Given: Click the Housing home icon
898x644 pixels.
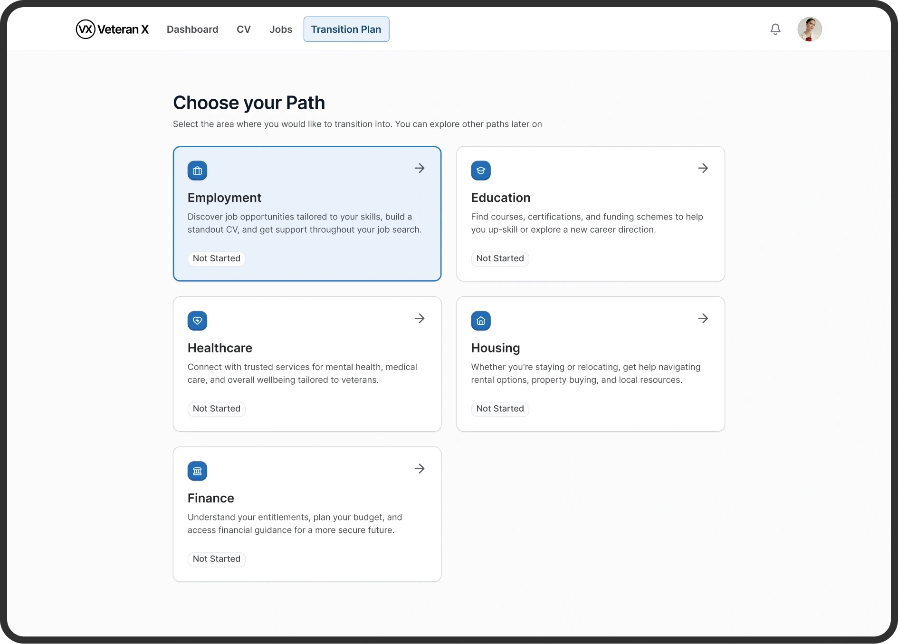Looking at the screenshot, I should (x=481, y=321).
